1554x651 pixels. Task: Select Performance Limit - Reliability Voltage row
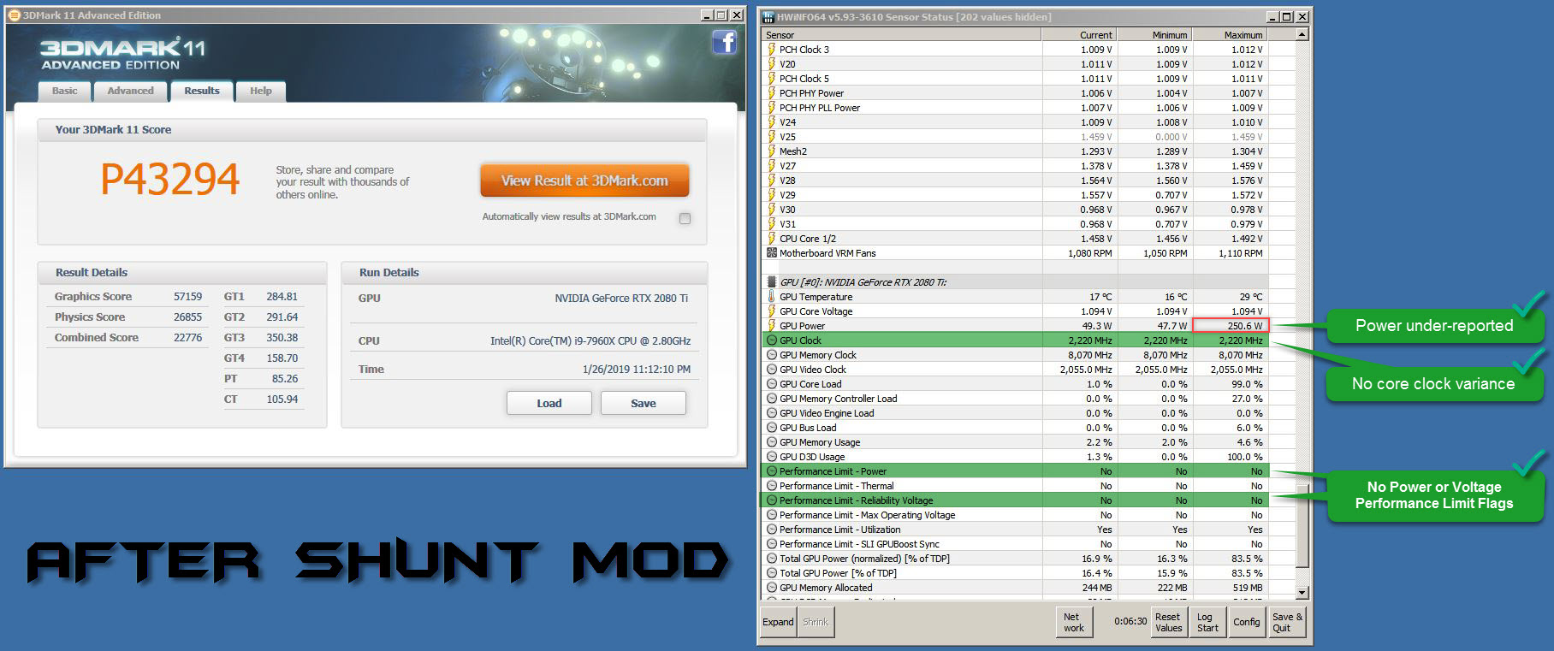[x=1015, y=500]
